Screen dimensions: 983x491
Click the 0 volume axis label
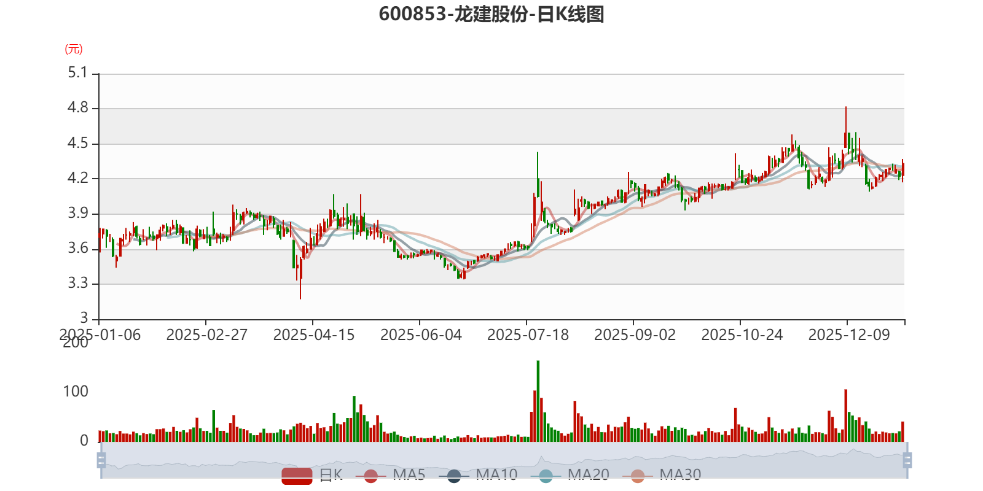pos(84,441)
